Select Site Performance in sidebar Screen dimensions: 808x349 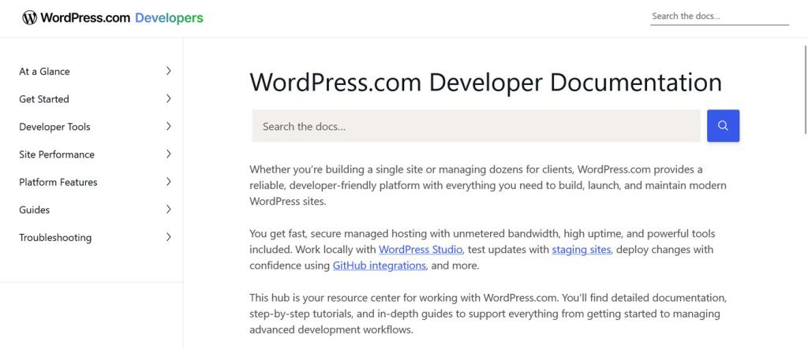pos(57,154)
